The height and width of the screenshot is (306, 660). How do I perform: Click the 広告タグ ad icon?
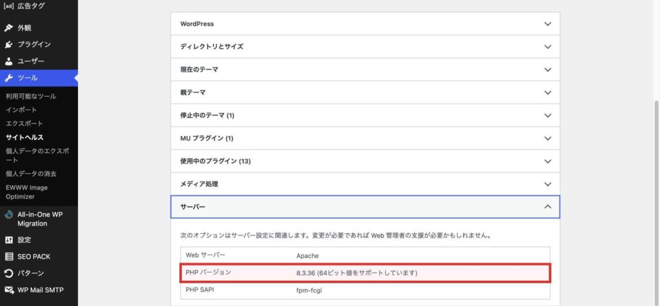point(8,6)
